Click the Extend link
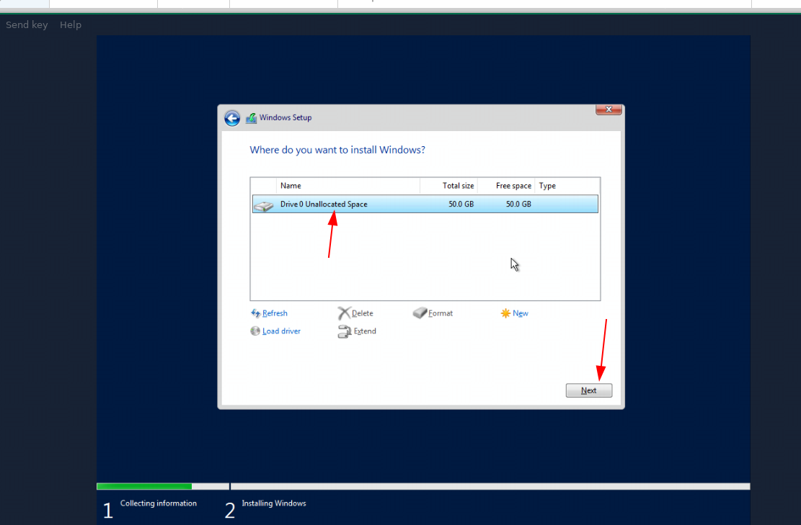This screenshot has height=525, width=801. coord(365,331)
